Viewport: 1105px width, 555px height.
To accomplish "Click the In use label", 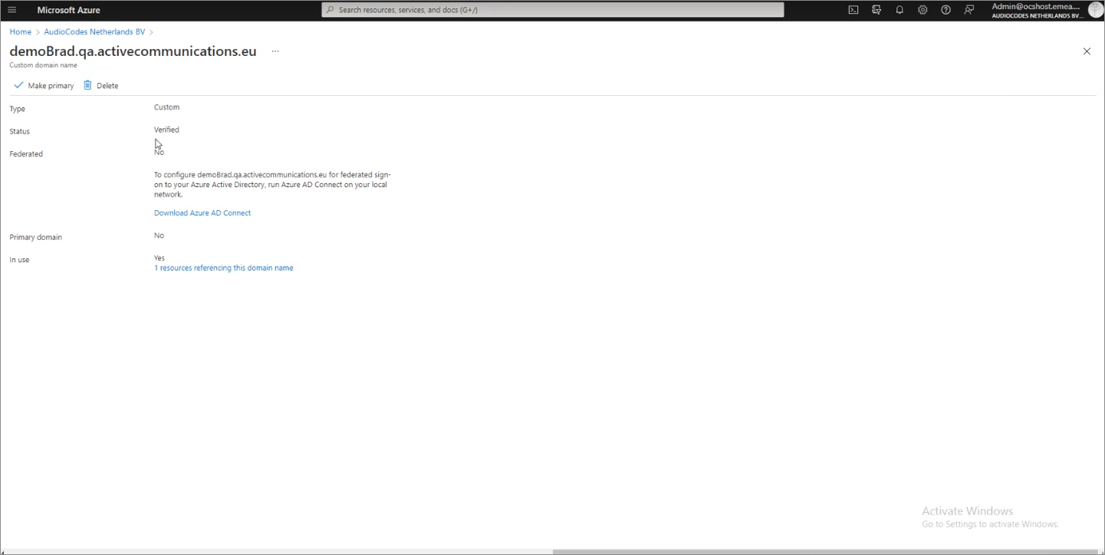I will click(x=19, y=260).
